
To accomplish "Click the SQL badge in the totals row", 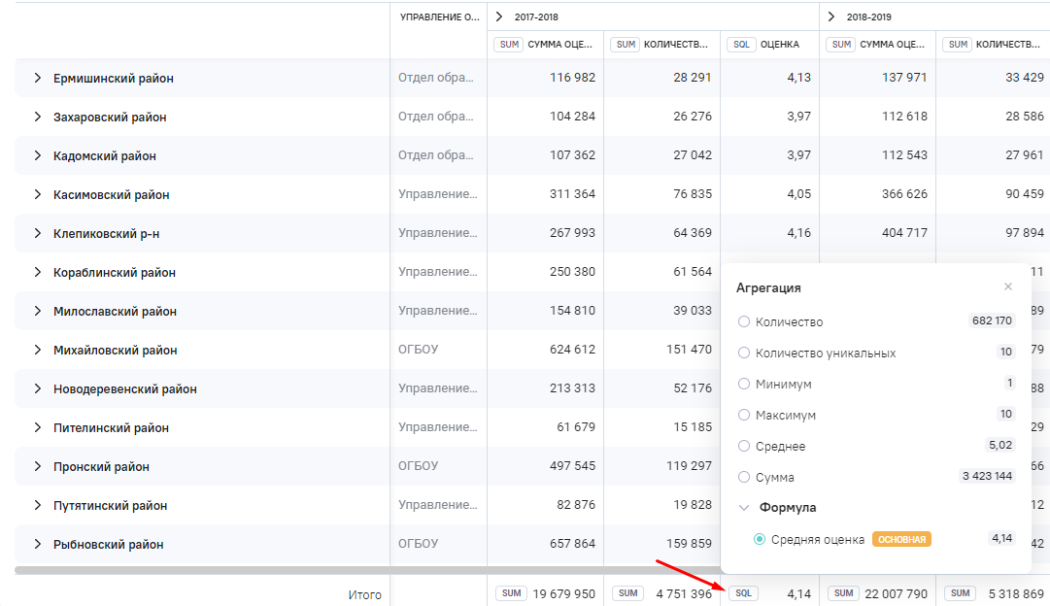I will (743, 593).
